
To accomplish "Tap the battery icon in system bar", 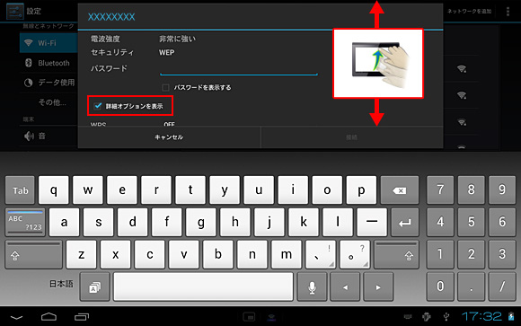I will pos(511,316).
